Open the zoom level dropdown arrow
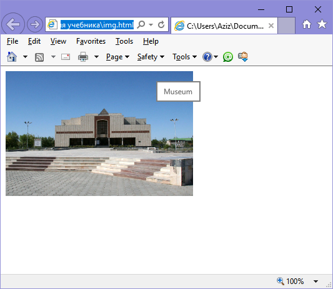 tap(316, 282)
